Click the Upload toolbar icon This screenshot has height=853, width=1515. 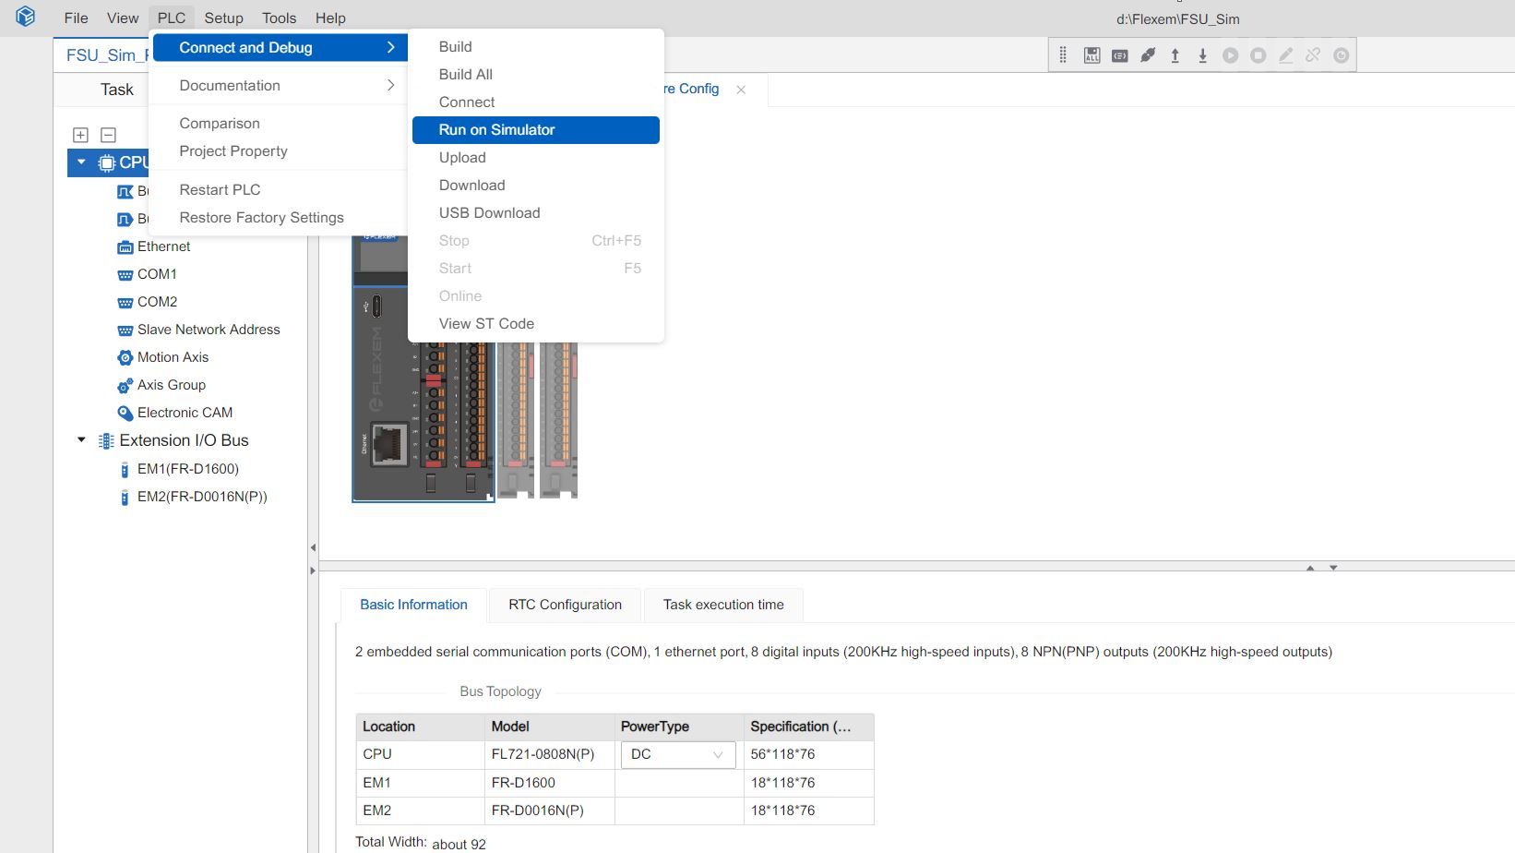(x=1175, y=55)
